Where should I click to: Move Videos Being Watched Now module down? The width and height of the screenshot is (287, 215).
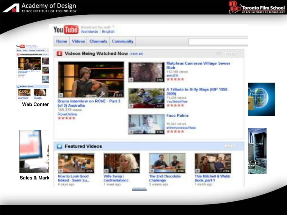tap(233, 53)
